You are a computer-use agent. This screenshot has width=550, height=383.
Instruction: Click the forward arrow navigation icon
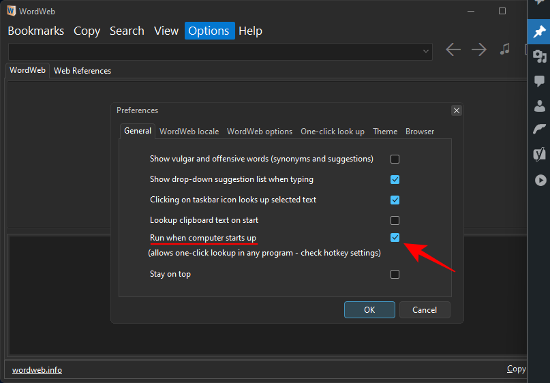click(x=479, y=50)
